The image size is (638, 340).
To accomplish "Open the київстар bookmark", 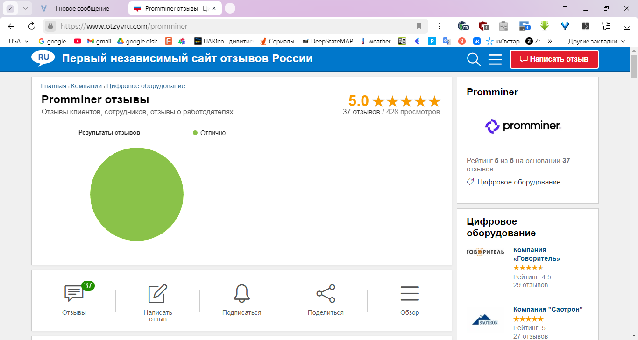I will click(x=503, y=41).
